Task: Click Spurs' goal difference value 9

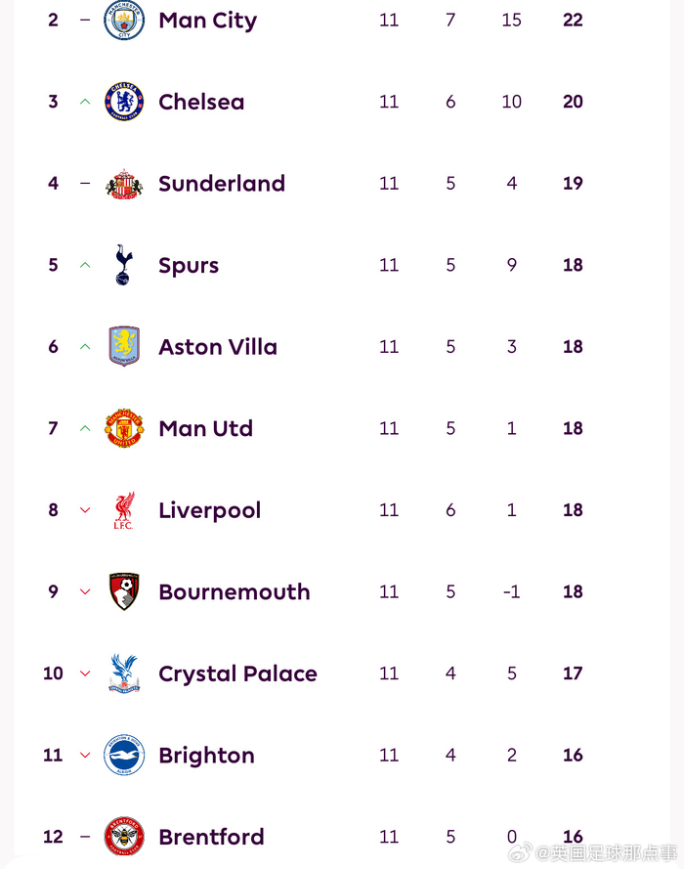Action: [x=511, y=265]
